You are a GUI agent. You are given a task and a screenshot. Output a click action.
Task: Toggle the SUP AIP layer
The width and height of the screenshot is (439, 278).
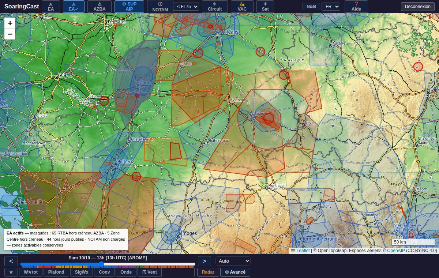(x=129, y=7)
